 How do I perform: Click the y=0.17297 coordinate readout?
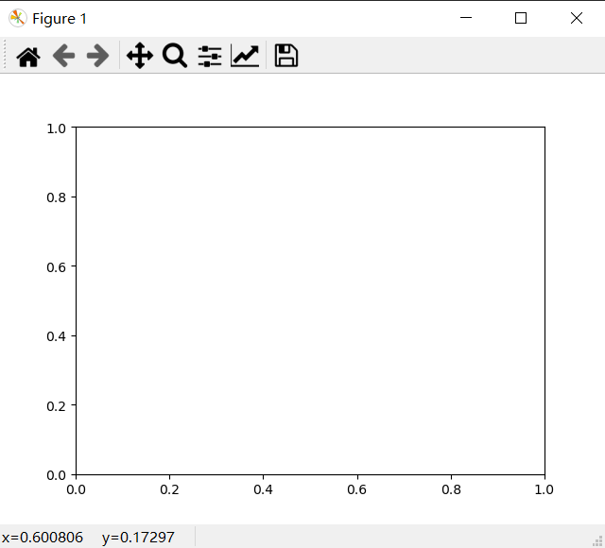pos(138,538)
